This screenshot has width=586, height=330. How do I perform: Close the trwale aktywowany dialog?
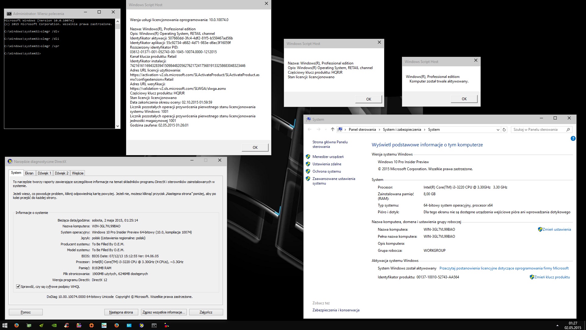tap(476, 61)
